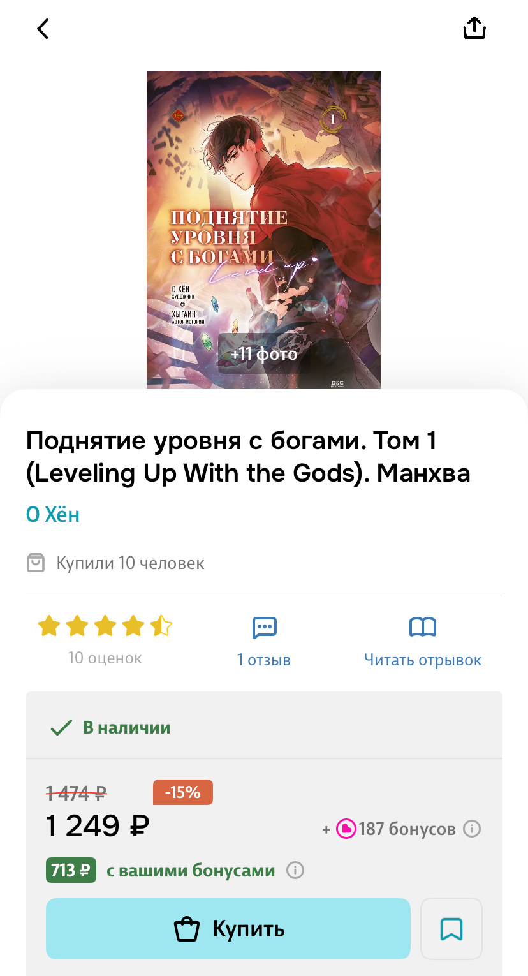Toggle the bookmark wishlist button
528x976 pixels.
[451, 929]
